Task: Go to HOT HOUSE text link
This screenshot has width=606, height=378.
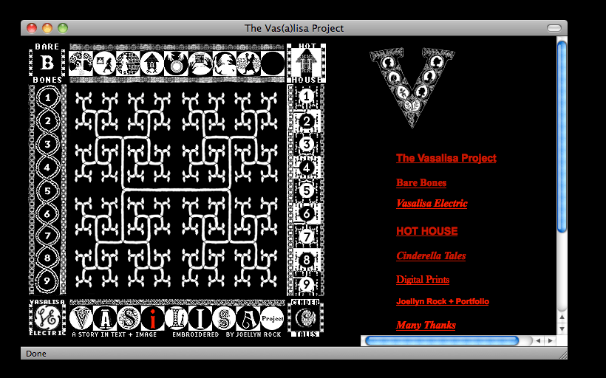Action: (x=426, y=231)
